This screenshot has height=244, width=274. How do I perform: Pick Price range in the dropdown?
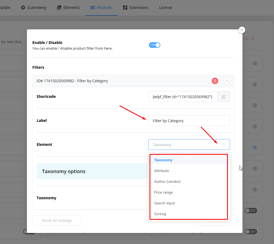[x=163, y=192]
